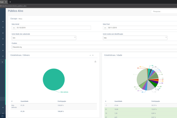Click the large -1 slice of Idade pie
The image size is (177, 118).
pos(142,77)
